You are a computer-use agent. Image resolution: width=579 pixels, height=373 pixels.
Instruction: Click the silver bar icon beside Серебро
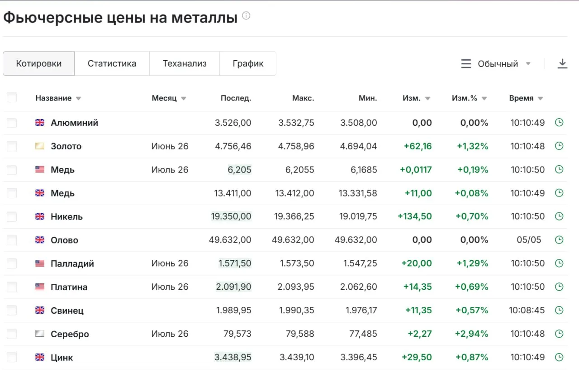pyautogui.click(x=40, y=334)
